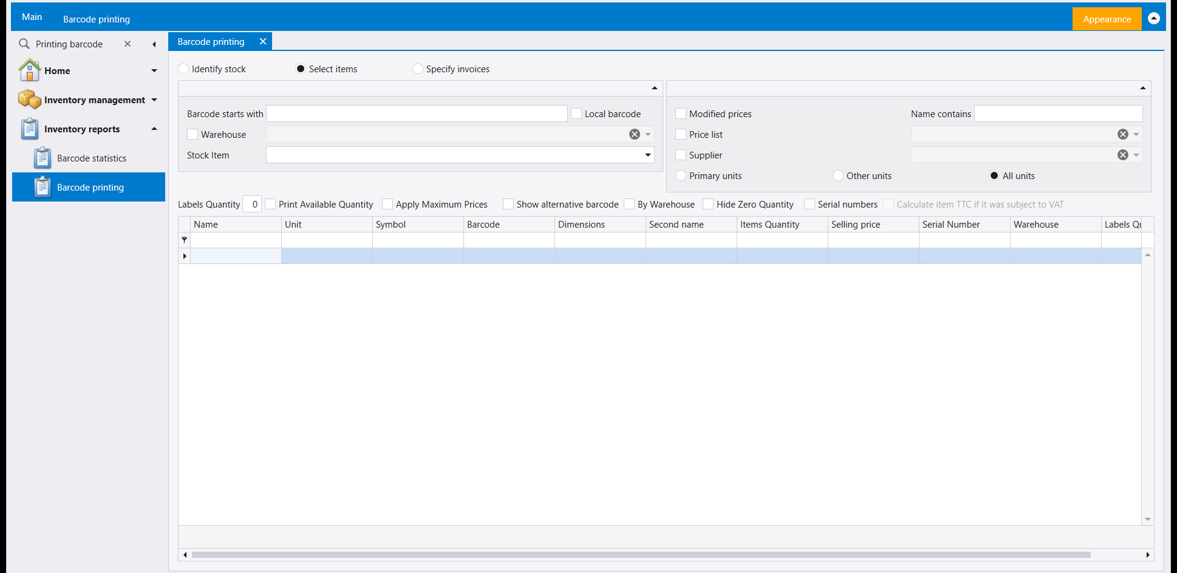Click the grid filter funnel icon

(x=185, y=240)
